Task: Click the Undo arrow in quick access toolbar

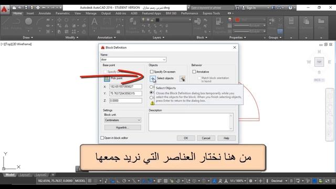Action: click(44, 8)
